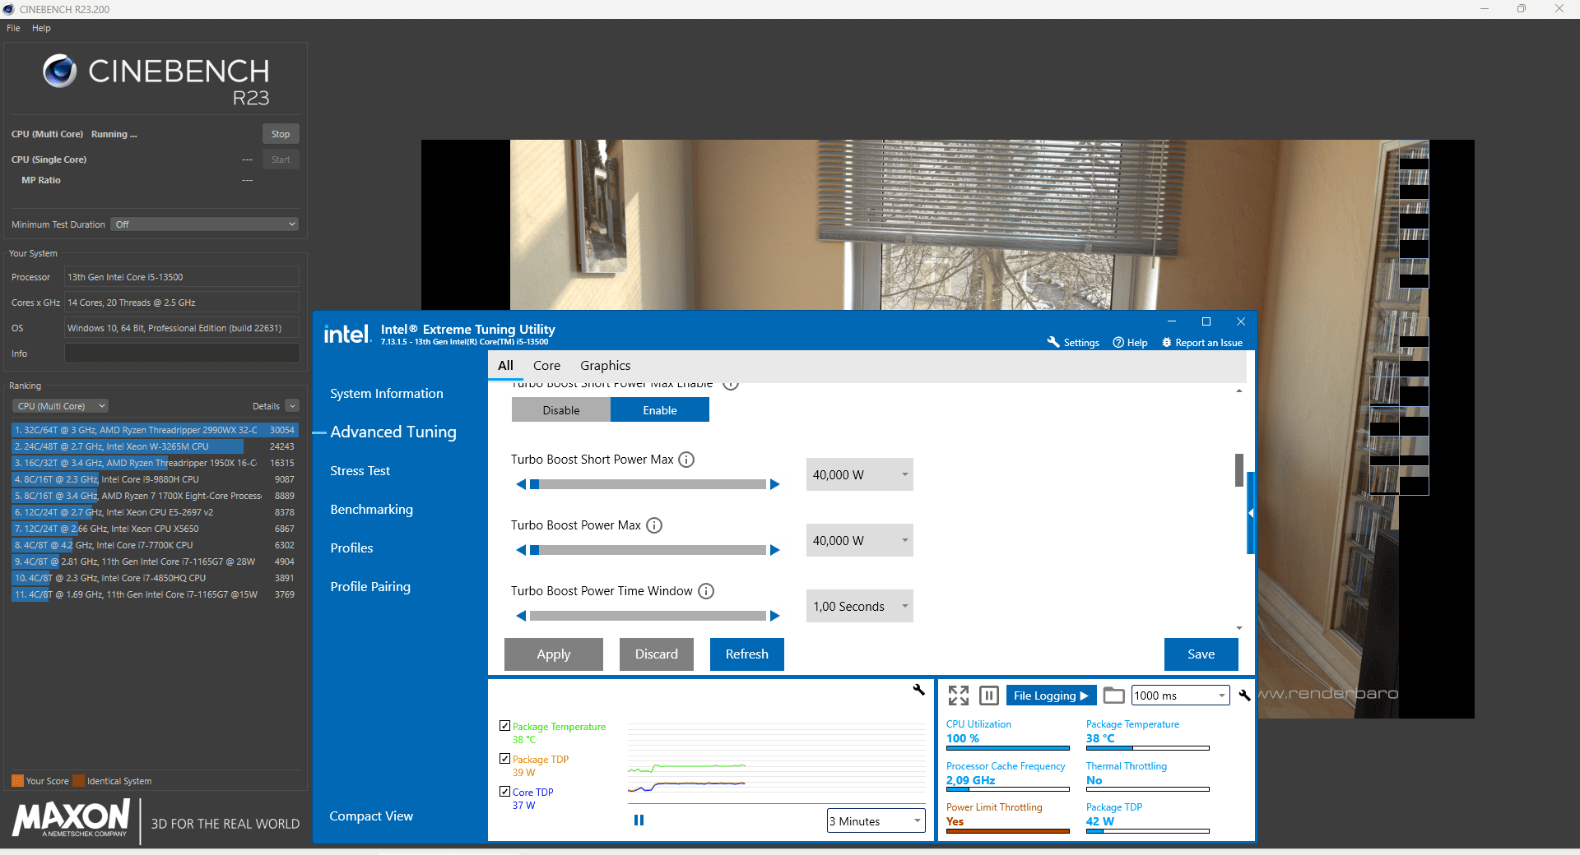This screenshot has width=1580, height=855.
Task: Click the Report an Issue gear icon
Action: pos(1166,342)
